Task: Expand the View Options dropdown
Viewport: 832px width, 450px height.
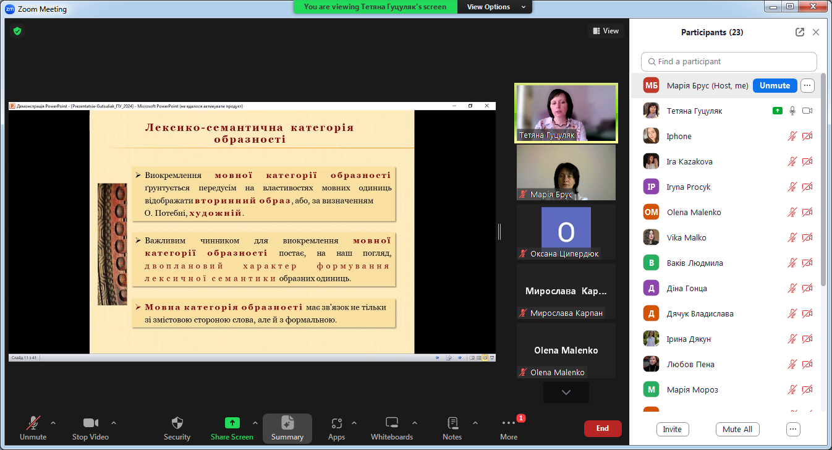Action: tap(495, 7)
